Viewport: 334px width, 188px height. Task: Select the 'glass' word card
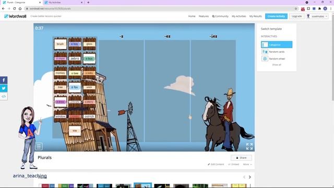[x=89, y=44]
